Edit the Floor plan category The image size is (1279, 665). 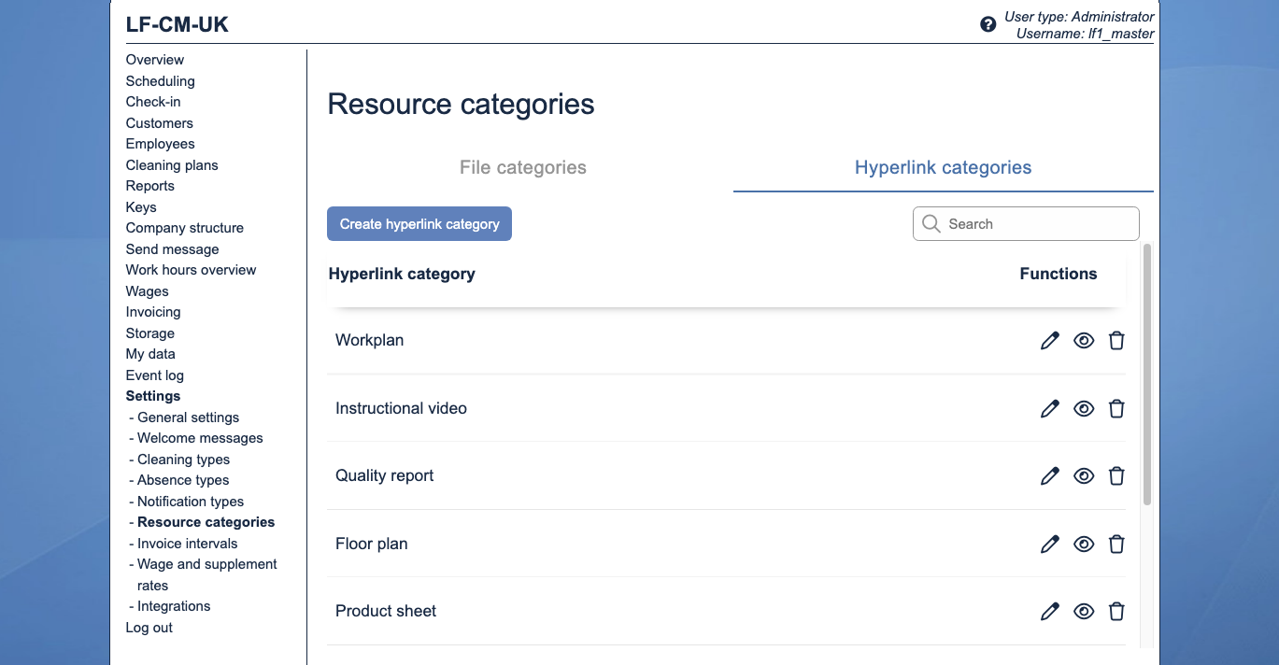1050,544
